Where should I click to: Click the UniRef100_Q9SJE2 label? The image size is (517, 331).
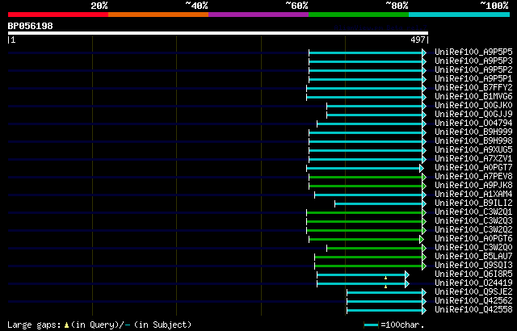(x=473, y=292)
